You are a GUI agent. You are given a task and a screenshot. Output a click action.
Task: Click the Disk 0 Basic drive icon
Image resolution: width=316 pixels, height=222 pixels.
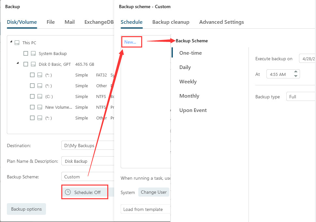33,64
